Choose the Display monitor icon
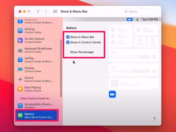 [x=20, y=69]
